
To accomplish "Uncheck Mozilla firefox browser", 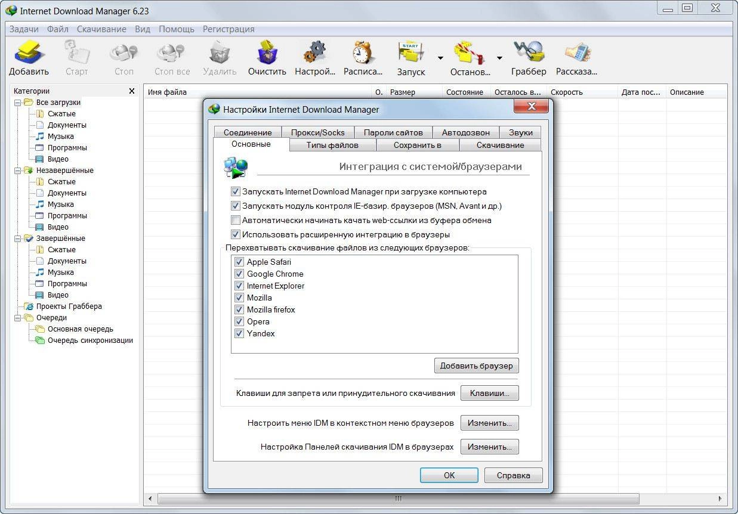I will tap(239, 310).
